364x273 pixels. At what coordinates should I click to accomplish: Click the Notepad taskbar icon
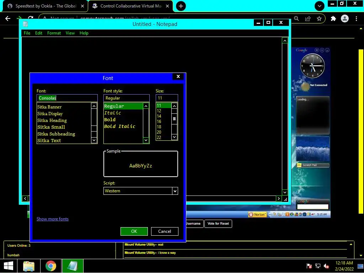coord(73,266)
